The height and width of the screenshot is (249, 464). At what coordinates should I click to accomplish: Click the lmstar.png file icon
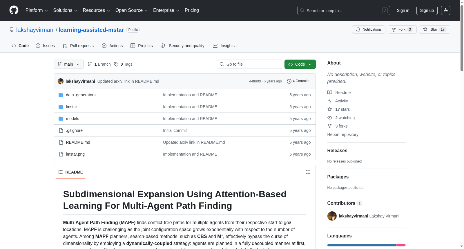[61, 154]
